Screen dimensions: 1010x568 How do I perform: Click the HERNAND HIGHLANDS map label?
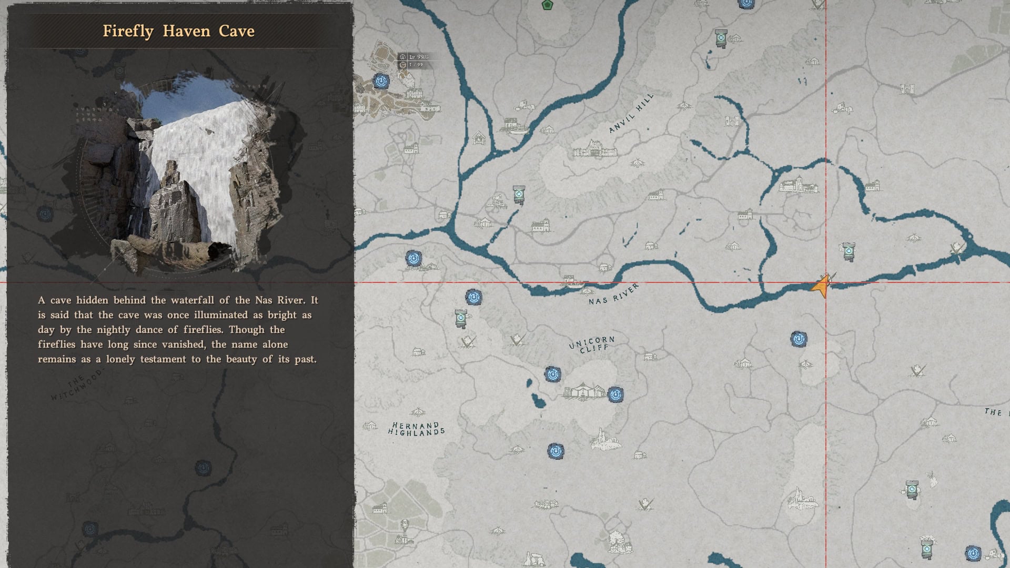(416, 429)
